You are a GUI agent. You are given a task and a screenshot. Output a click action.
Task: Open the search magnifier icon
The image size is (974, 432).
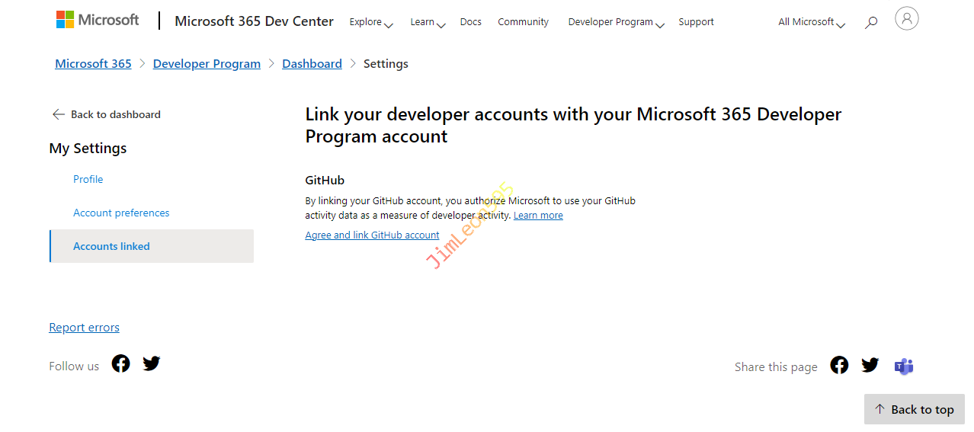(x=871, y=22)
